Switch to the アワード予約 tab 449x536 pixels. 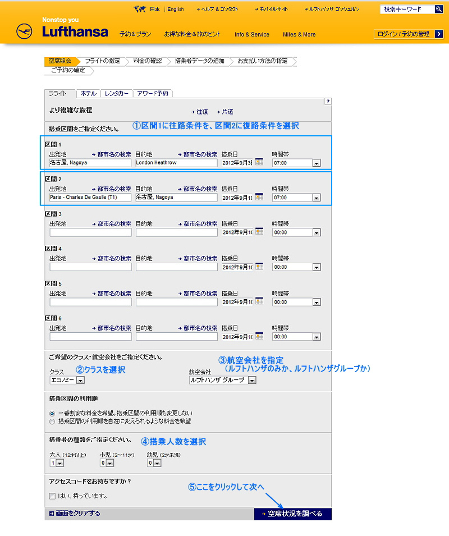click(x=153, y=94)
